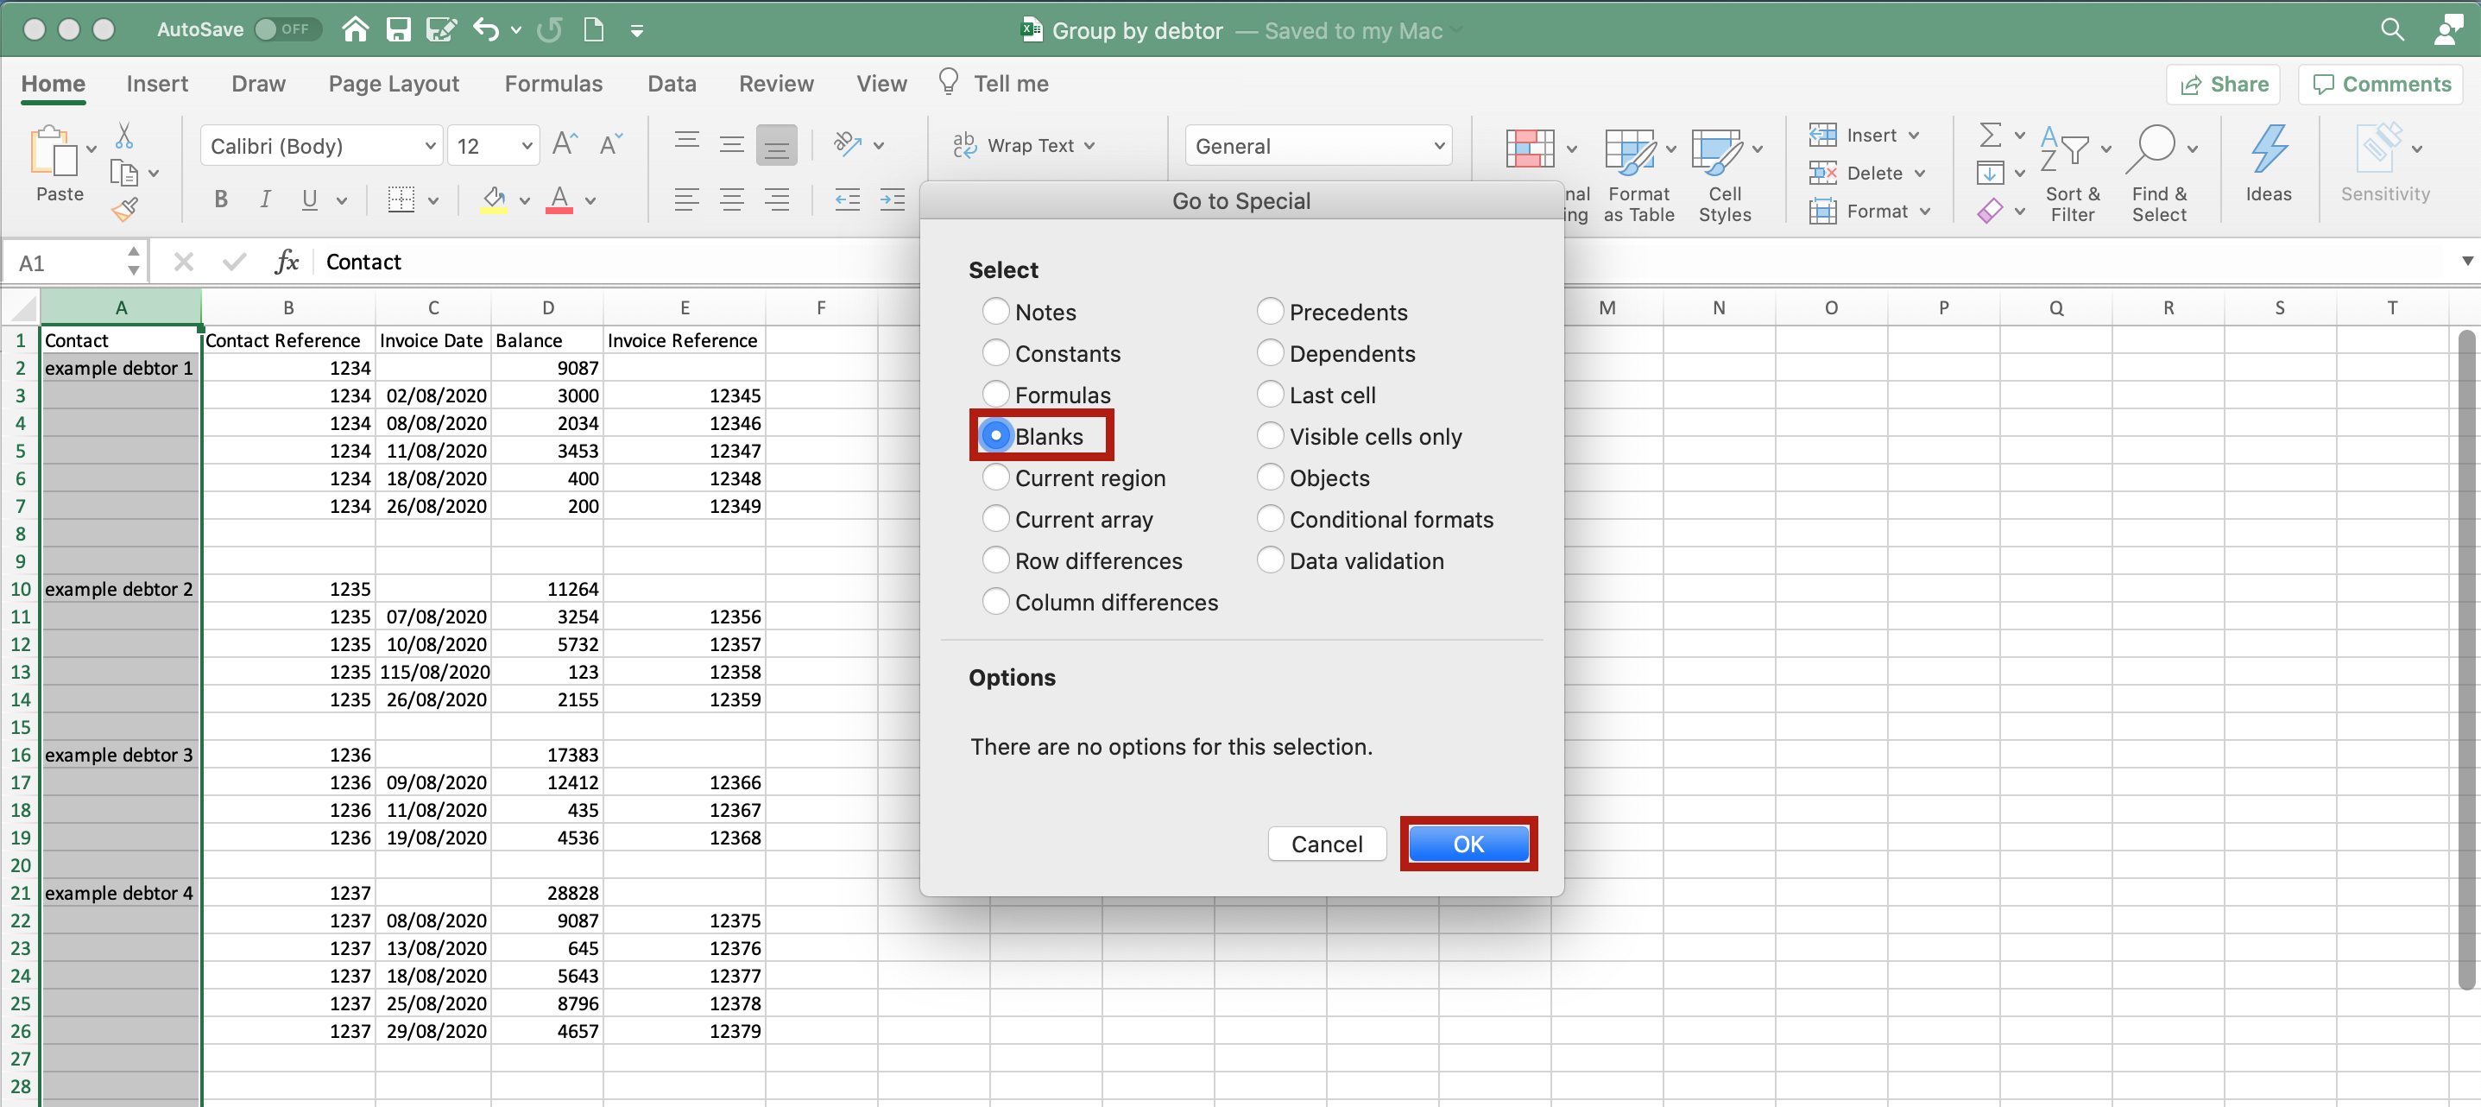This screenshot has height=1107, width=2481.
Task: Toggle Italic formatting
Action: [265, 199]
